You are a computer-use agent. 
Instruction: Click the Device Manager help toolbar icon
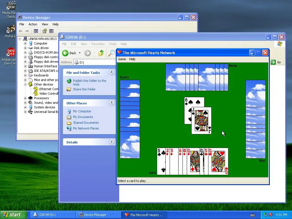(44, 31)
